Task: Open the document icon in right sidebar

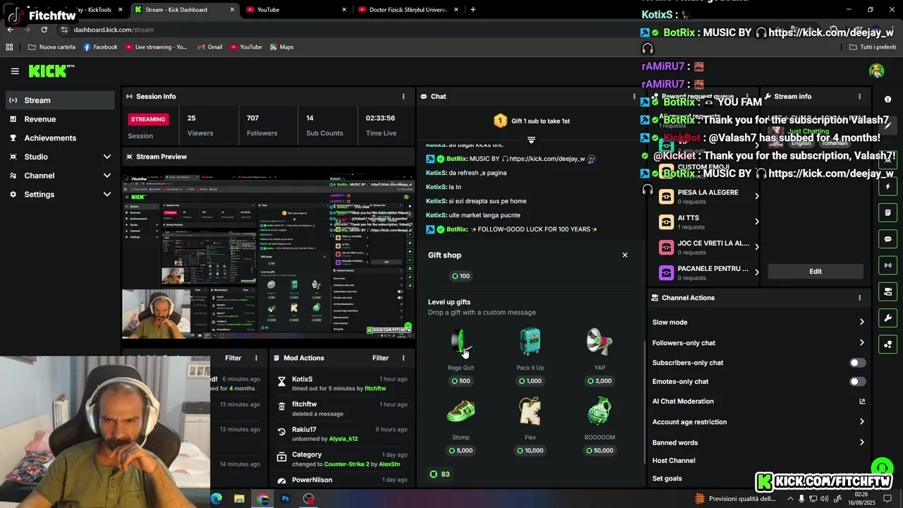Action: tap(888, 212)
